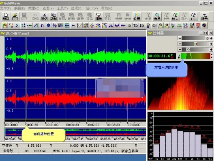
Task: Click the 放大 (Zoom in) magnifier button
Action: pyautogui.click(x=175, y=17)
